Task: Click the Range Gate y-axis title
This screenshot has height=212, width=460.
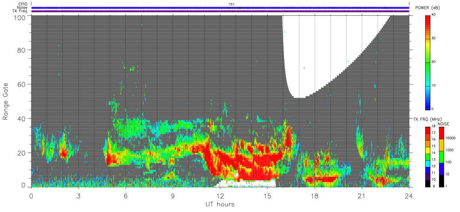Action: point(6,101)
